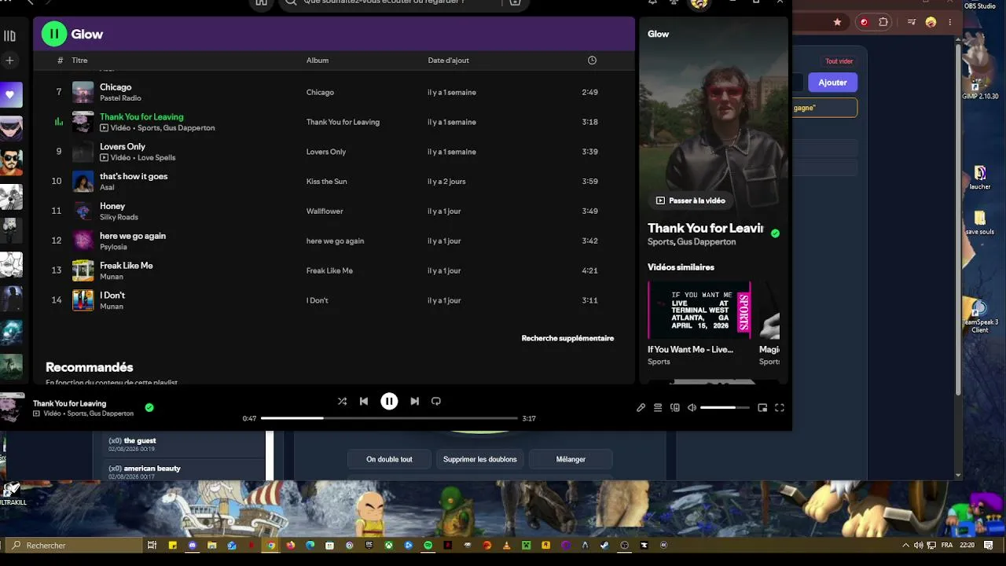
Task: Toggle the liked checkmark in the player bar
Action: coord(149,407)
